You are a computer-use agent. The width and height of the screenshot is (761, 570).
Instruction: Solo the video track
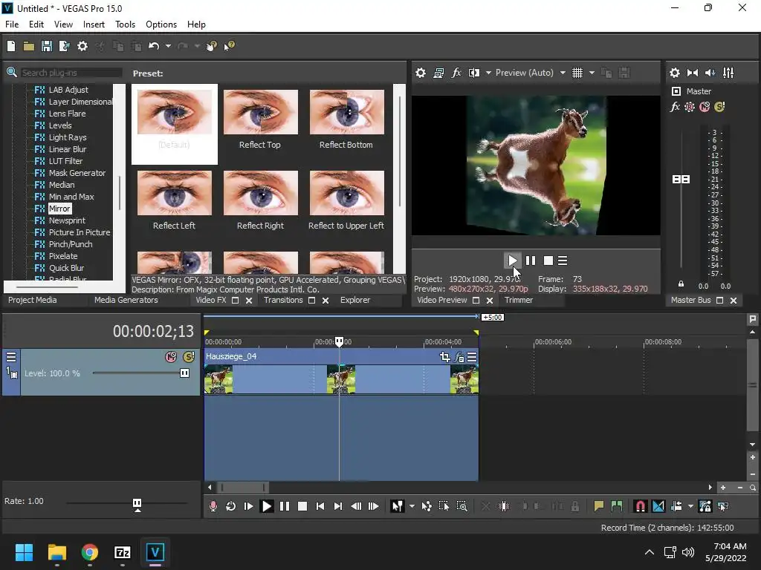[189, 357]
